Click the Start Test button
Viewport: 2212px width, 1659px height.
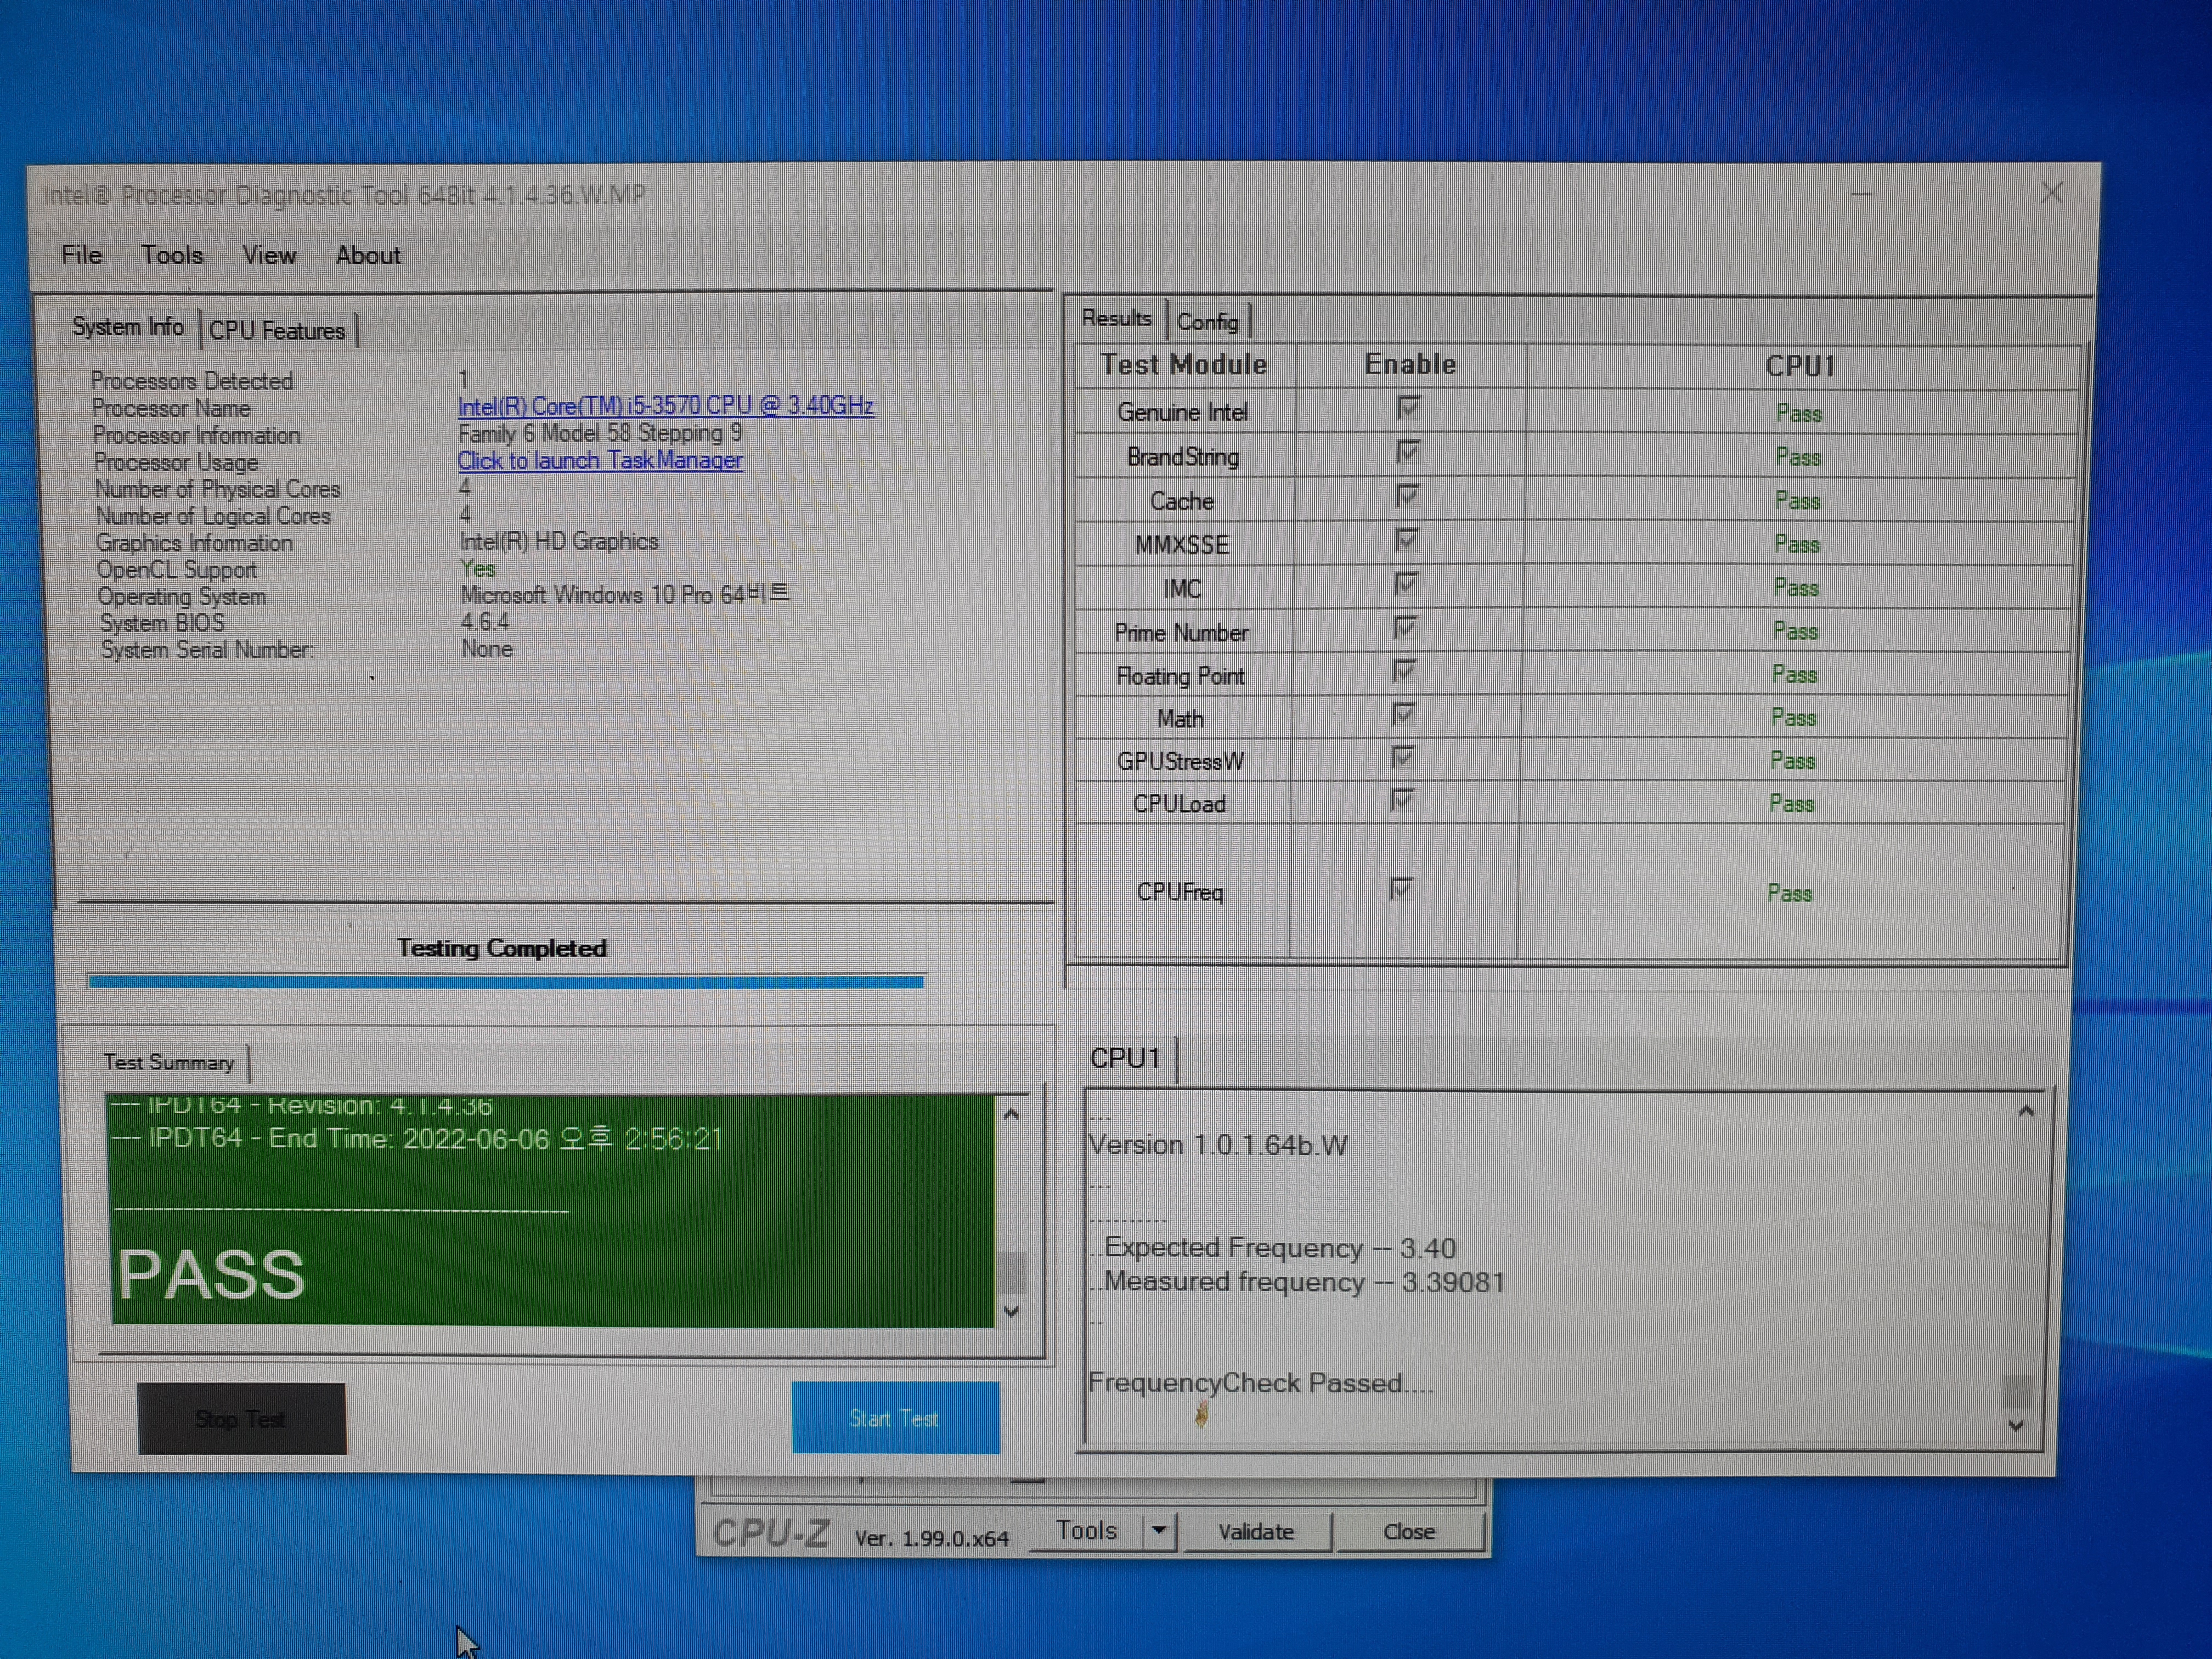click(895, 1418)
